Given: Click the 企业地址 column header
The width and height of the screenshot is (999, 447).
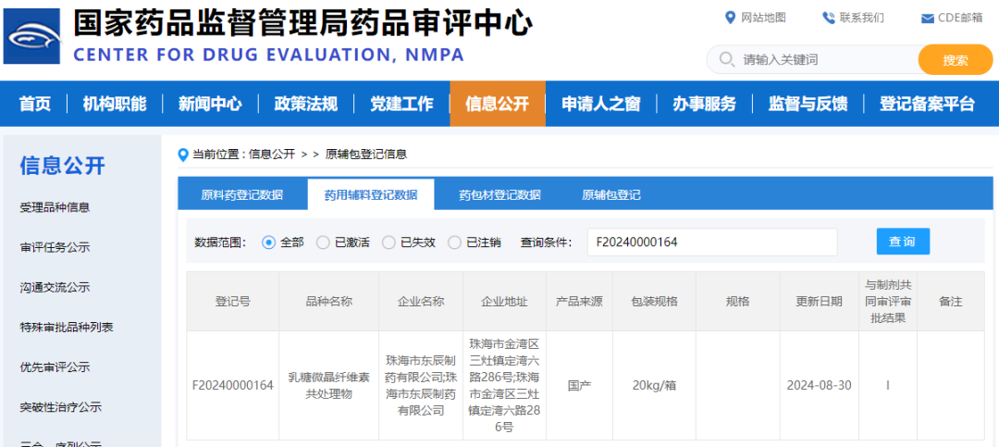Looking at the screenshot, I should [504, 302].
